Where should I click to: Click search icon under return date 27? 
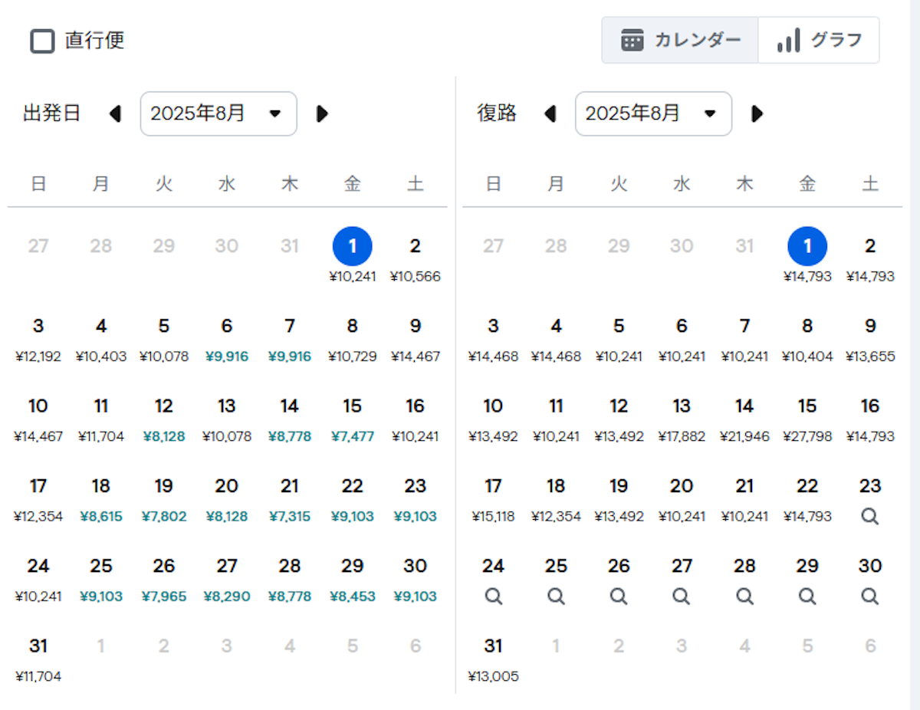pos(682,596)
